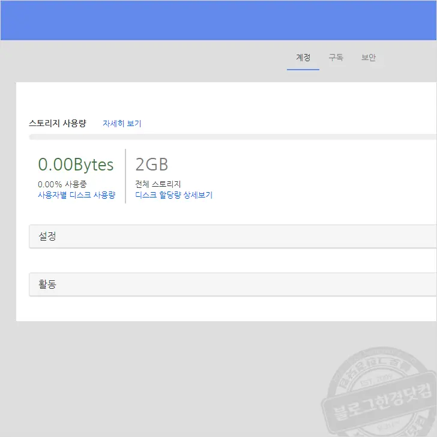
Task: Click the 사용자별 디스크 사용량 link
Action: pyautogui.click(x=76, y=195)
